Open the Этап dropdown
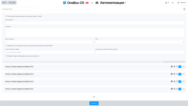 [x=140, y=42]
